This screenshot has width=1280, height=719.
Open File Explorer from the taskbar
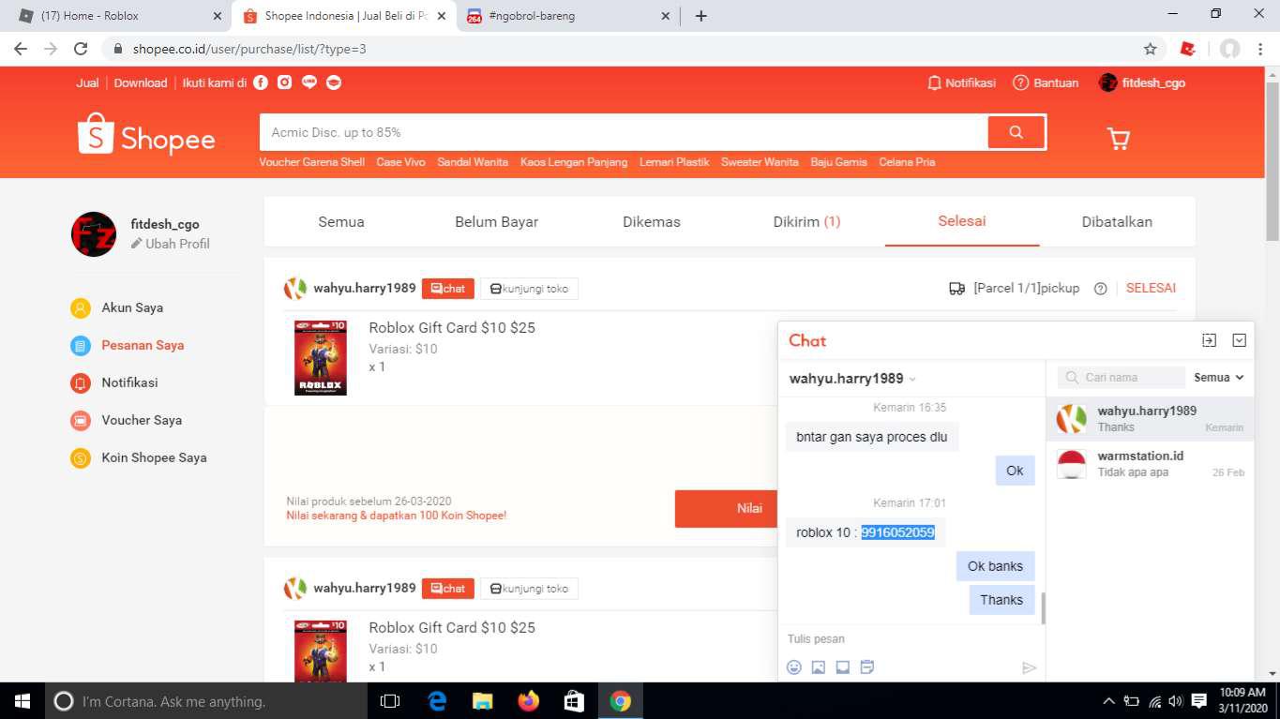483,701
